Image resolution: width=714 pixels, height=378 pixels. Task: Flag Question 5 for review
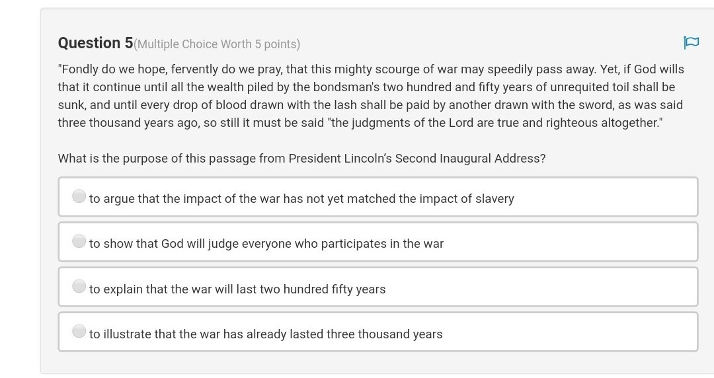click(691, 43)
